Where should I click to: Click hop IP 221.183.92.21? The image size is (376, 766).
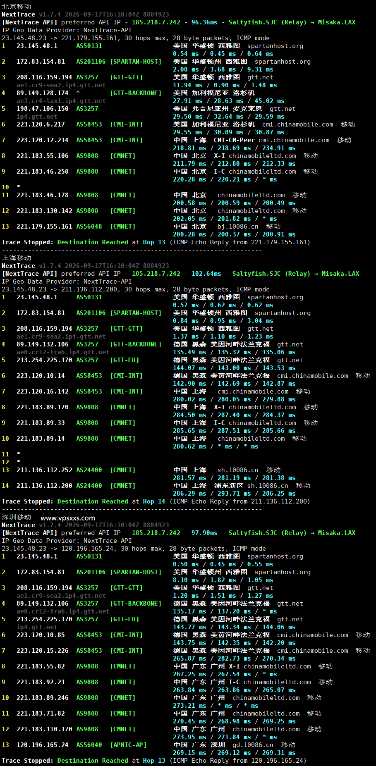41,682
